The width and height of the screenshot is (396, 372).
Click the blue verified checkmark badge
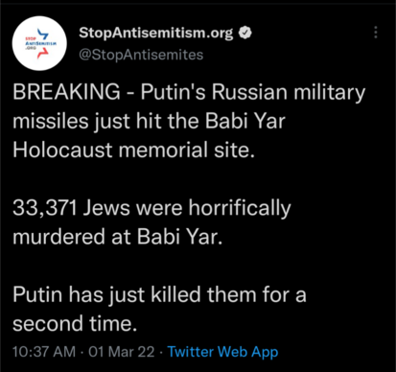pyautogui.click(x=245, y=33)
